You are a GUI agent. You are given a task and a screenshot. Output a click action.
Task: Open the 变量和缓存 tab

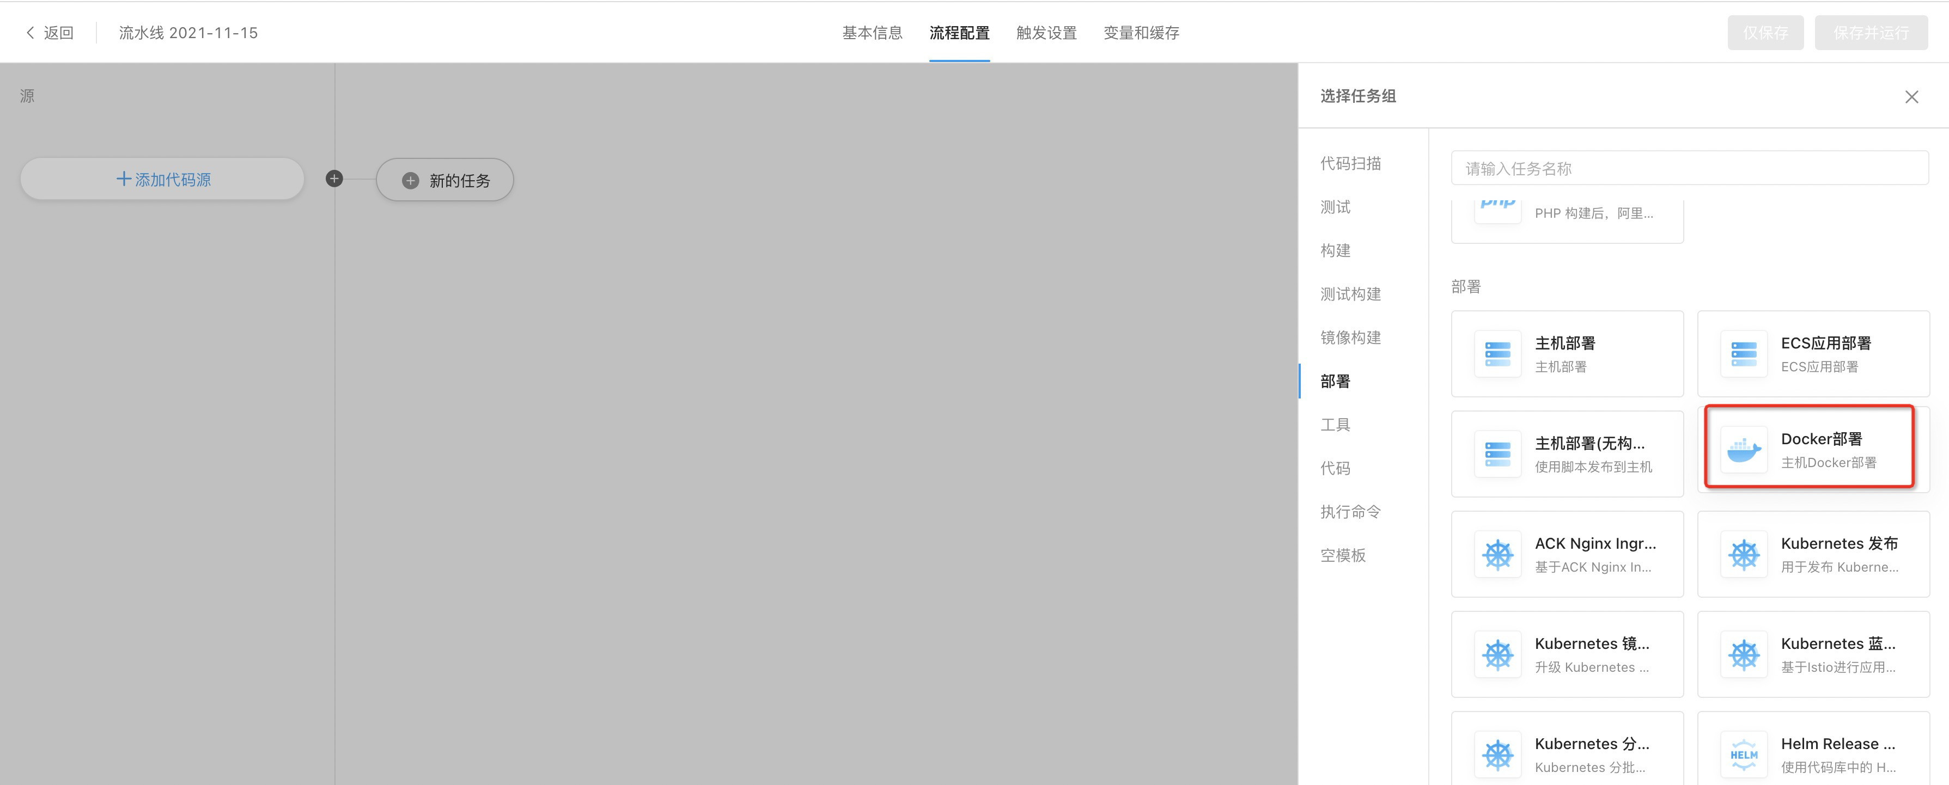point(1141,33)
